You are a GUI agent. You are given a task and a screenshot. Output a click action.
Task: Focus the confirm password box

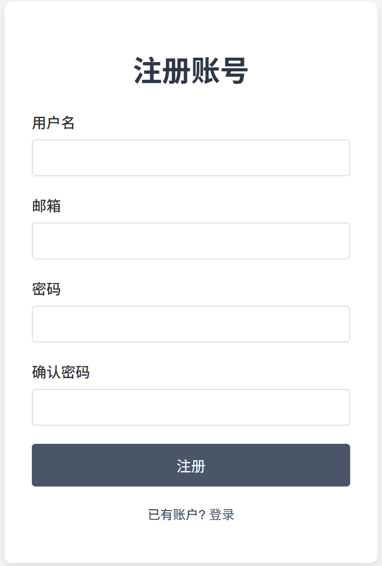point(191,407)
